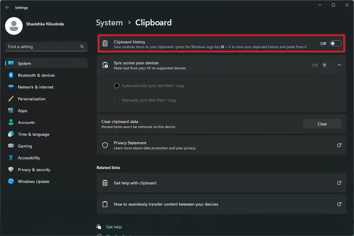Open the Get help link
Image resolution: width=354 pixels, height=236 pixels.
[114, 227]
